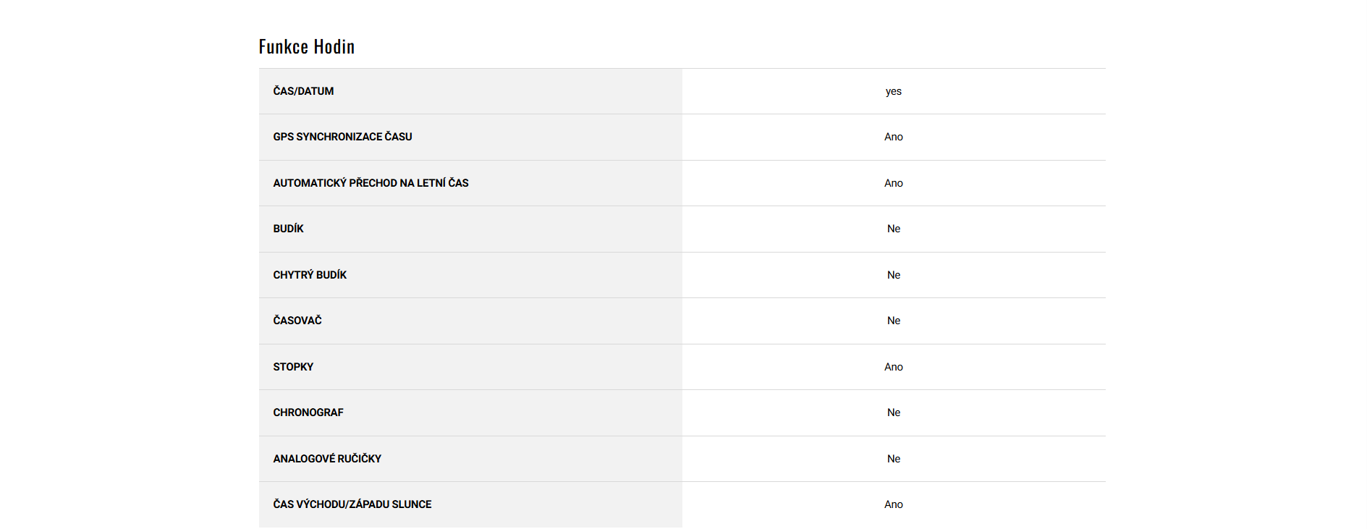Select the GPS SYNCHRONIZACE ČASU label
The width and height of the screenshot is (1367, 529).
click(x=342, y=137)
